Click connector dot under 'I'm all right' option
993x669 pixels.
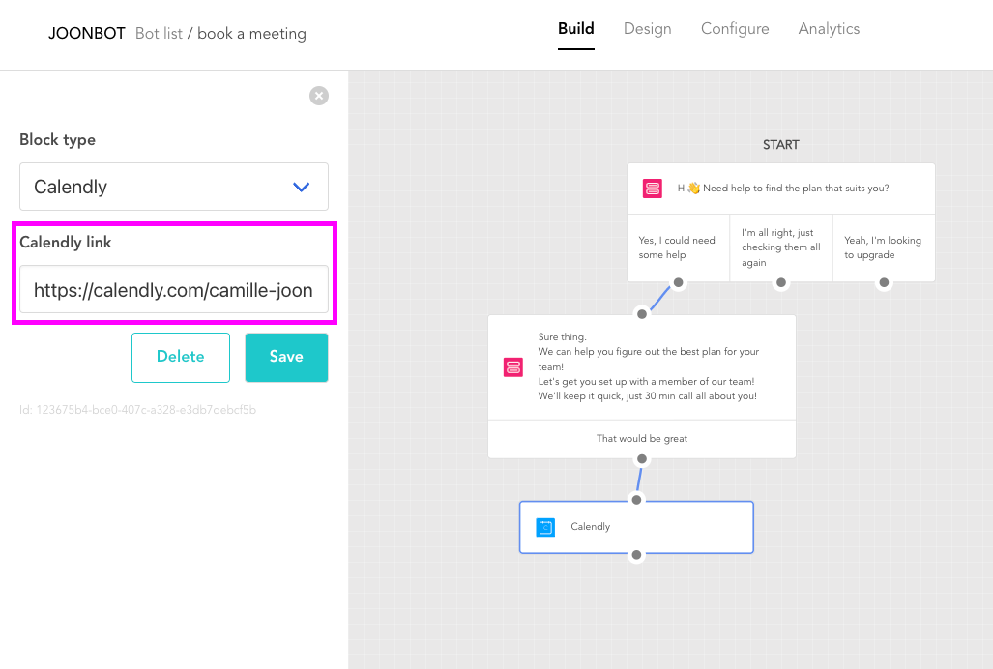coord(781,282)
